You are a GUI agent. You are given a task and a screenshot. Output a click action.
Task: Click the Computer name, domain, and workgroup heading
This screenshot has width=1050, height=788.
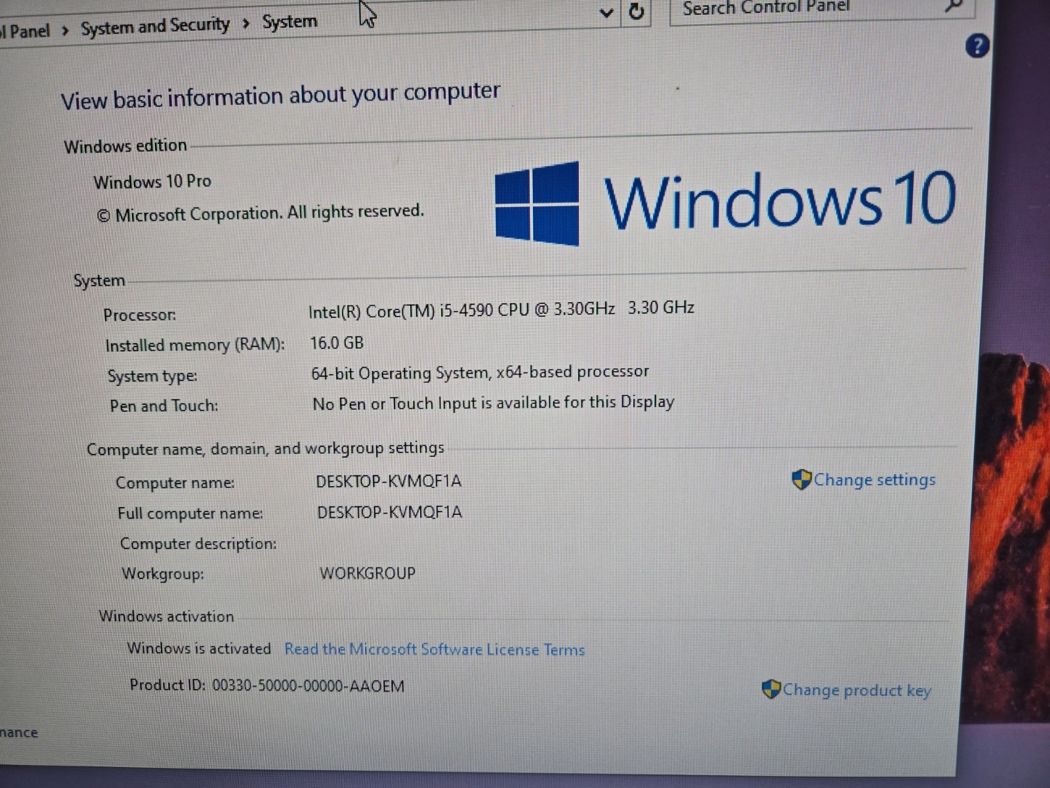point(265,449)
